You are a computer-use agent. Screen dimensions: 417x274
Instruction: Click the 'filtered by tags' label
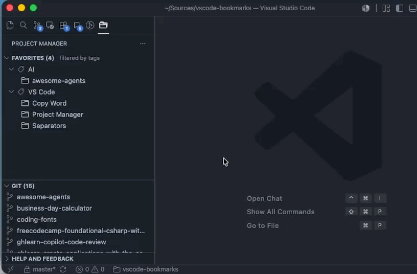tap(80, 58)
